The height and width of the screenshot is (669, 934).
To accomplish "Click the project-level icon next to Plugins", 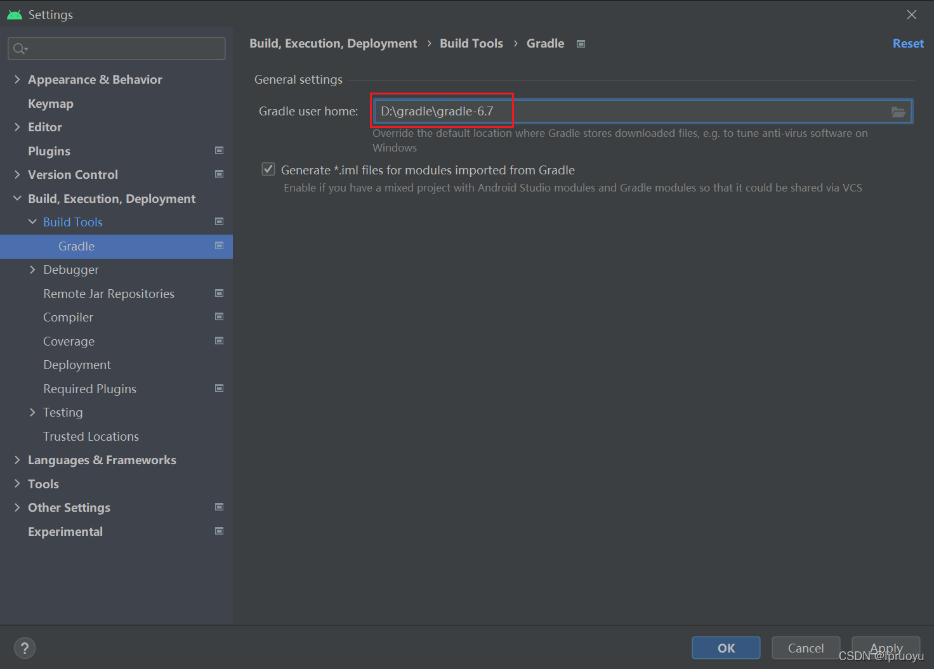I will tap(220, 151).
